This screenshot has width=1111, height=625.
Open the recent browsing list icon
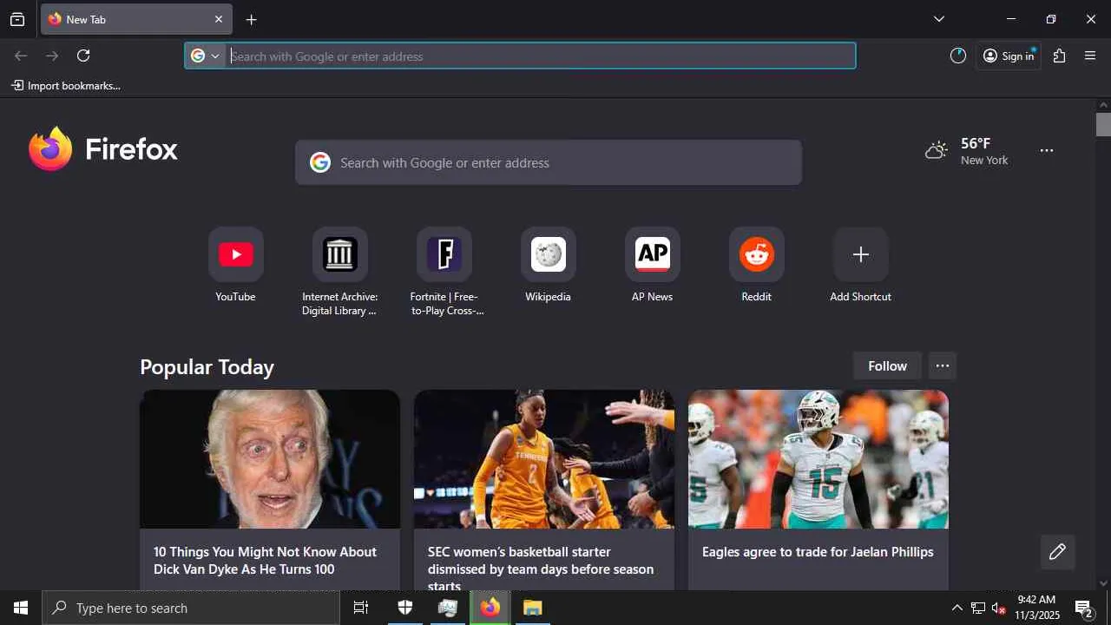point(17,19)
